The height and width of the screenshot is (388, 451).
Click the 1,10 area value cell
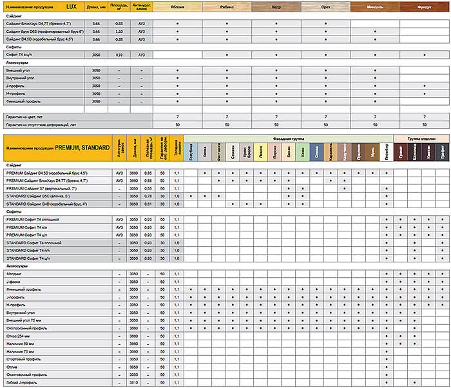point(119,32)
